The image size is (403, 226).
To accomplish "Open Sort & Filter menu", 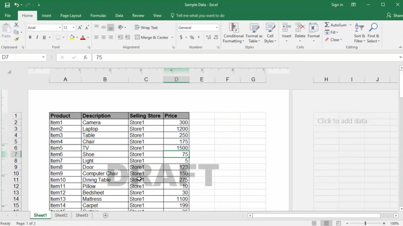I will (359, 33).
